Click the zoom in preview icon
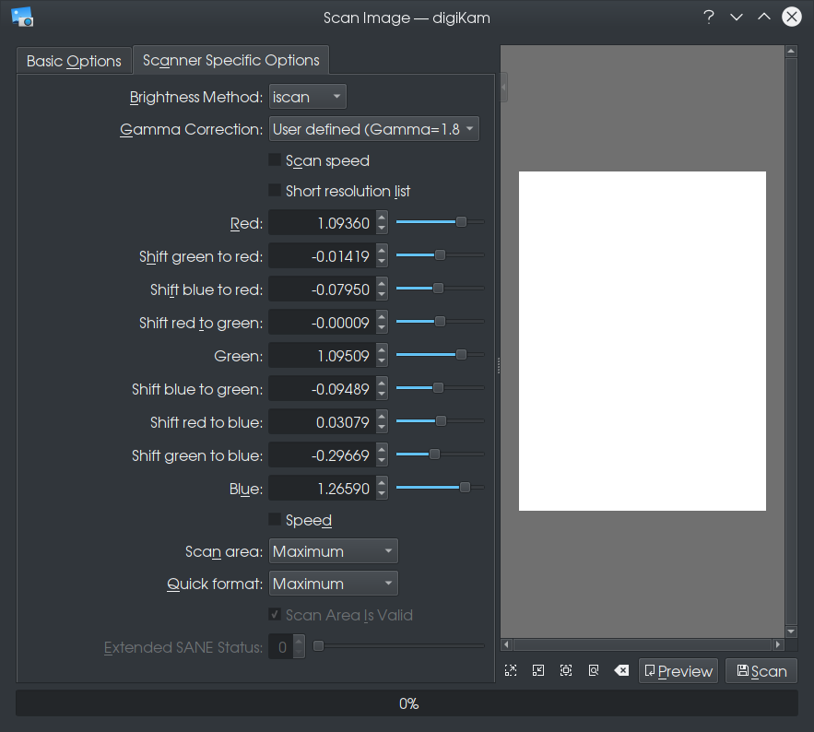Screen dimensions: 814x732 (x=511, y=670)
